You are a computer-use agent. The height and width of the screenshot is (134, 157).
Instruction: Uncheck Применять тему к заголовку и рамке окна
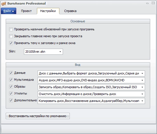[x=11, y=43]
